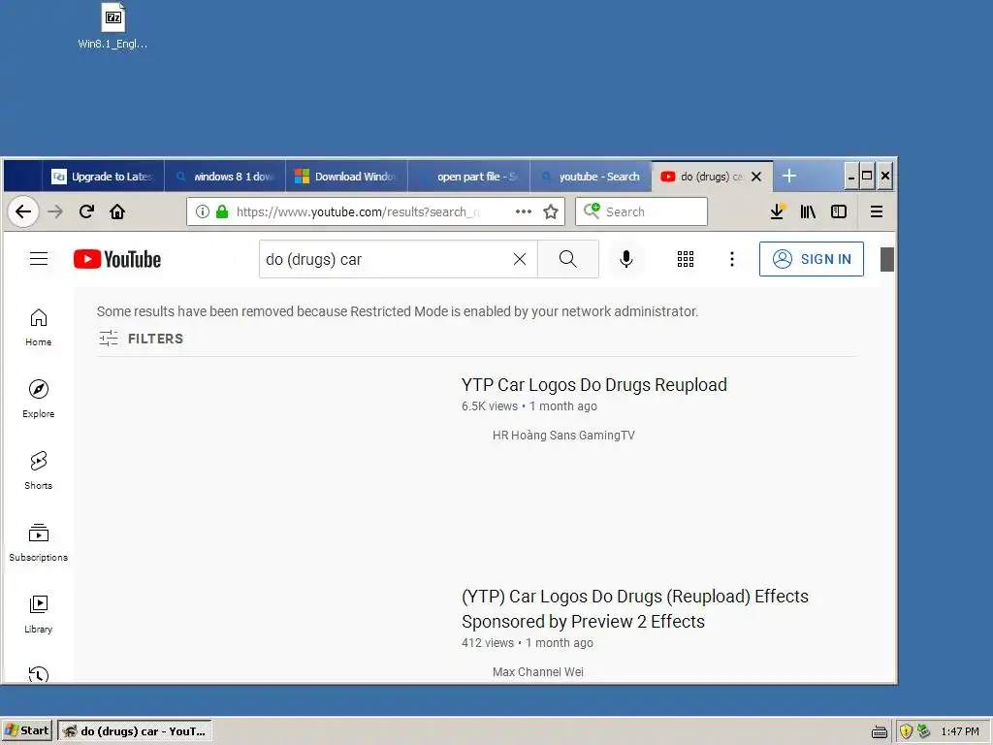This screenshot has height=745, width=993.
Task: Click the taskbar keyboard tray icon
Action: pos(879,731)
